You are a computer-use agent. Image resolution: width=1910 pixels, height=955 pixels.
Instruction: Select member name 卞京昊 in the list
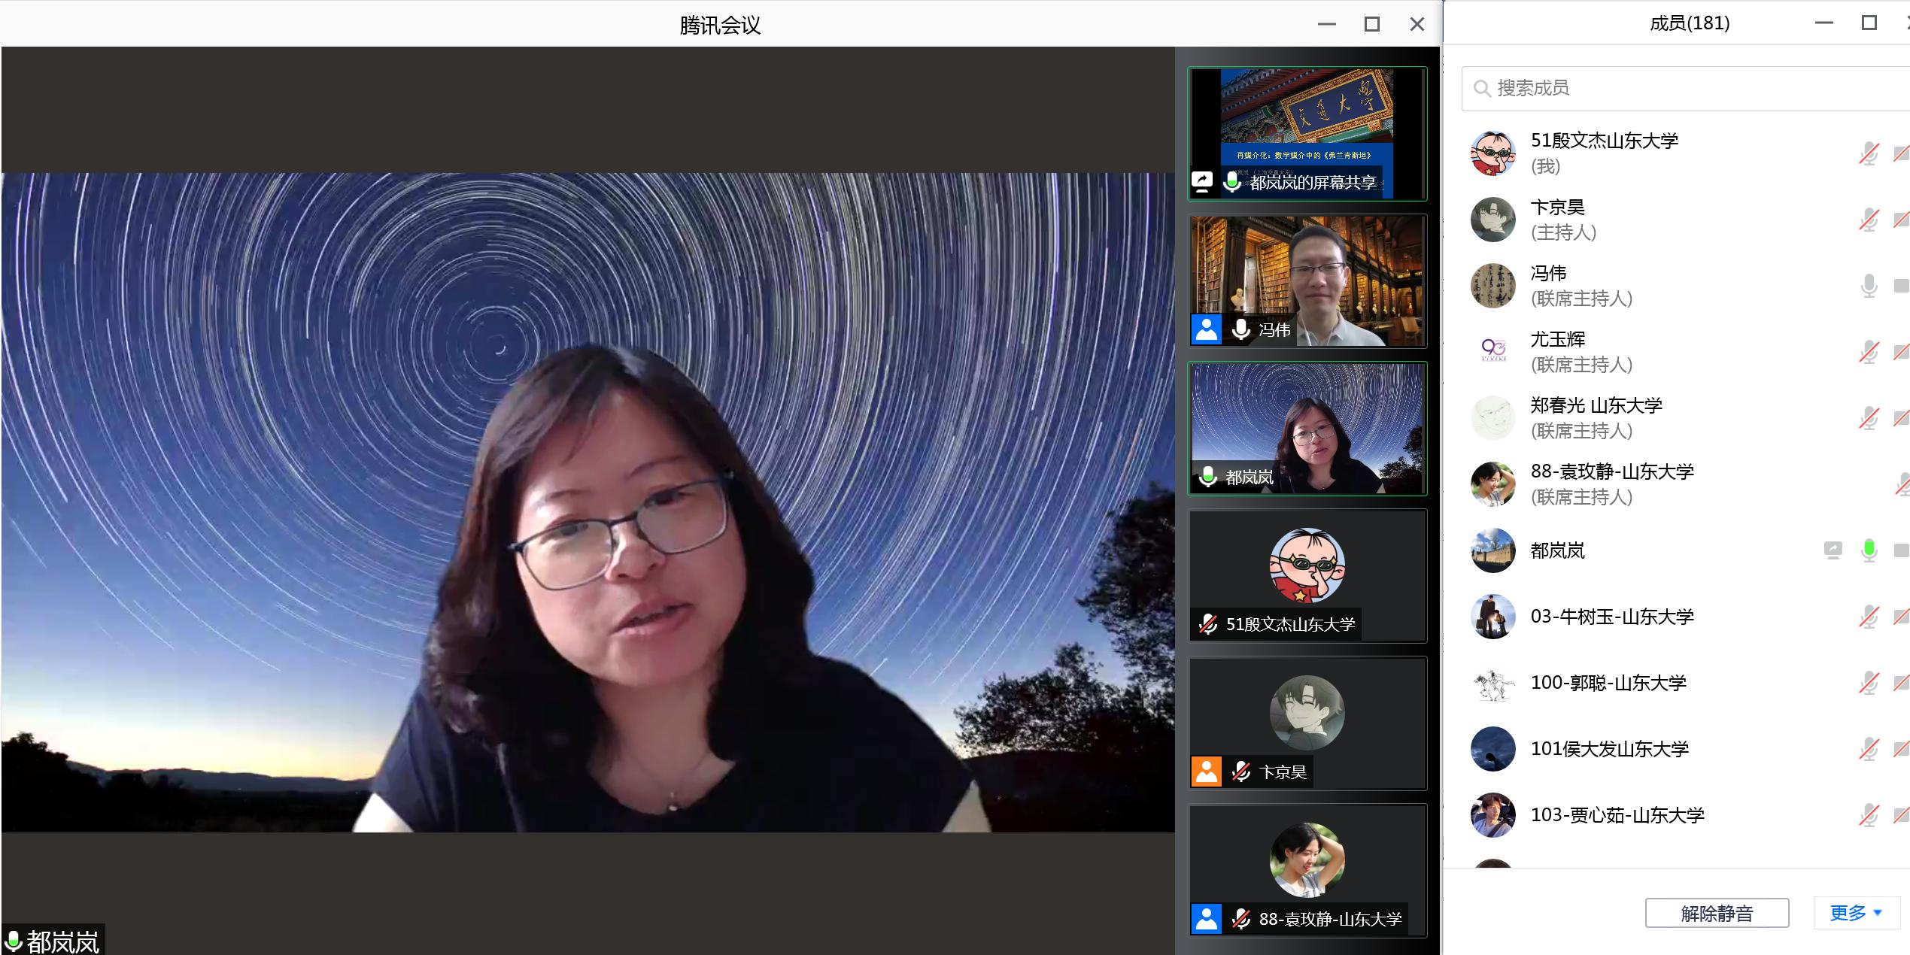pyautogui.click(x=1557, y=207)
